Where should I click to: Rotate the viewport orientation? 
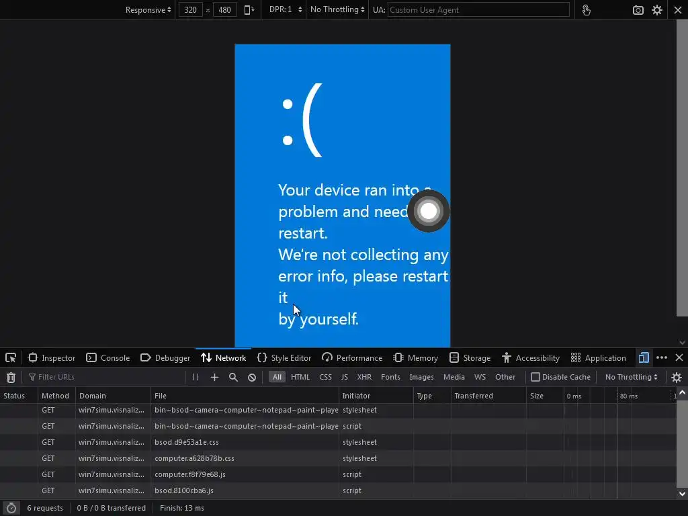[249, 9]
